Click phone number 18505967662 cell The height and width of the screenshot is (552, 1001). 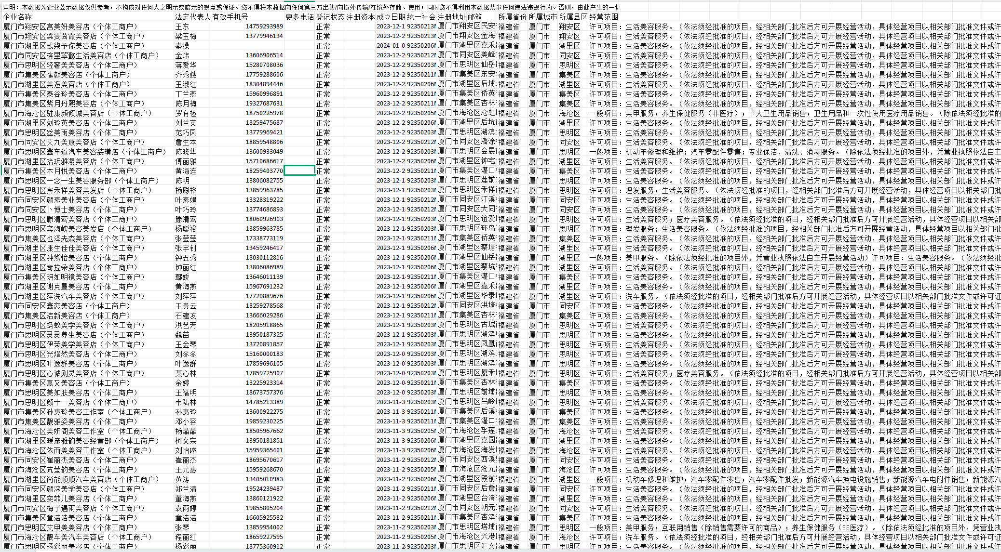[x=264, y=431]
